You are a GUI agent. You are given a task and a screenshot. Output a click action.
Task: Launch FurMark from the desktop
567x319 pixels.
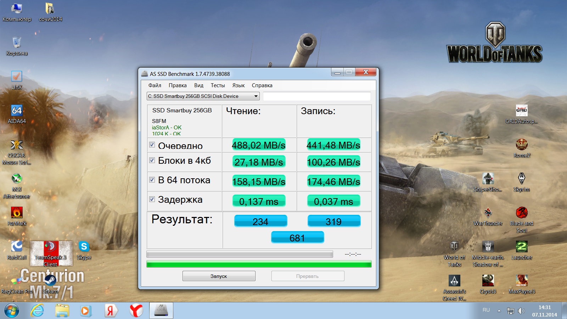[17, 217]
